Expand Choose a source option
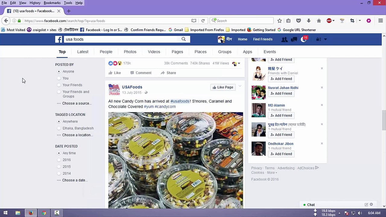This screenshot has height=217, width=386. 74,103
